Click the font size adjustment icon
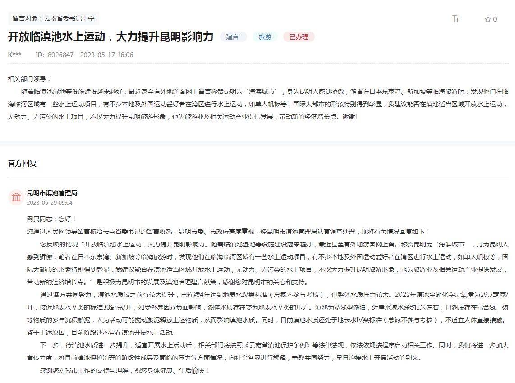Screen dimensions: 515x383 [x=455, y=19]
